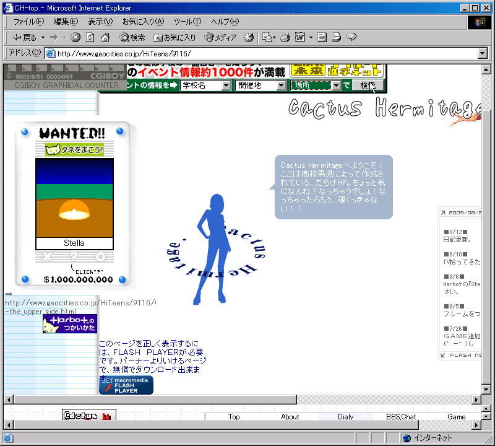The image size is (495, 446).
Task: Open the ヘルプ(H) menu
Action: pyautogui.click(x=225, y=22)
